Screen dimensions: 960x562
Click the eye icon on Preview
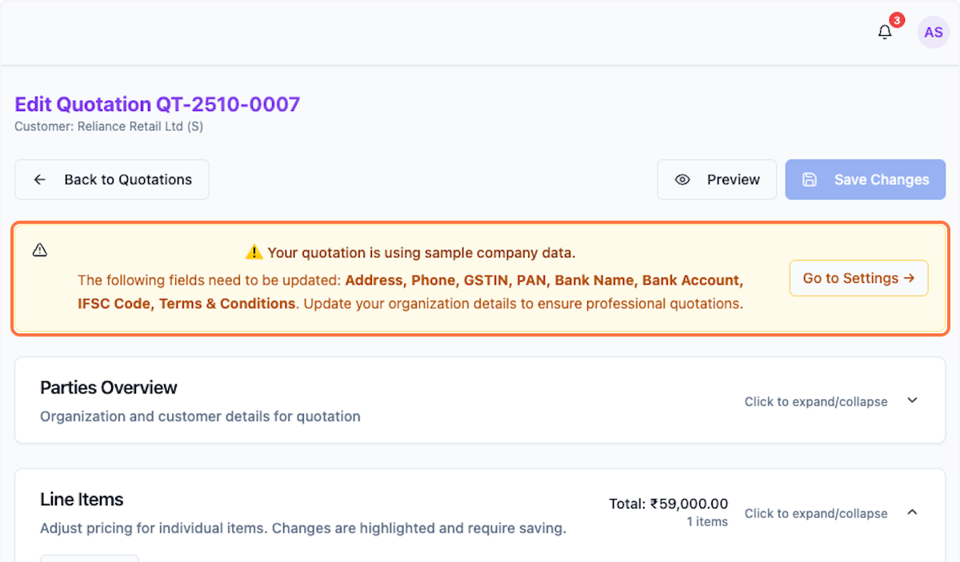point(682,180)
